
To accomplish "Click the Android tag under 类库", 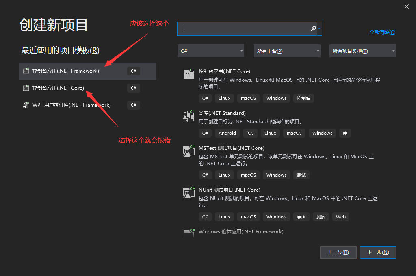I will pos(227,133).
